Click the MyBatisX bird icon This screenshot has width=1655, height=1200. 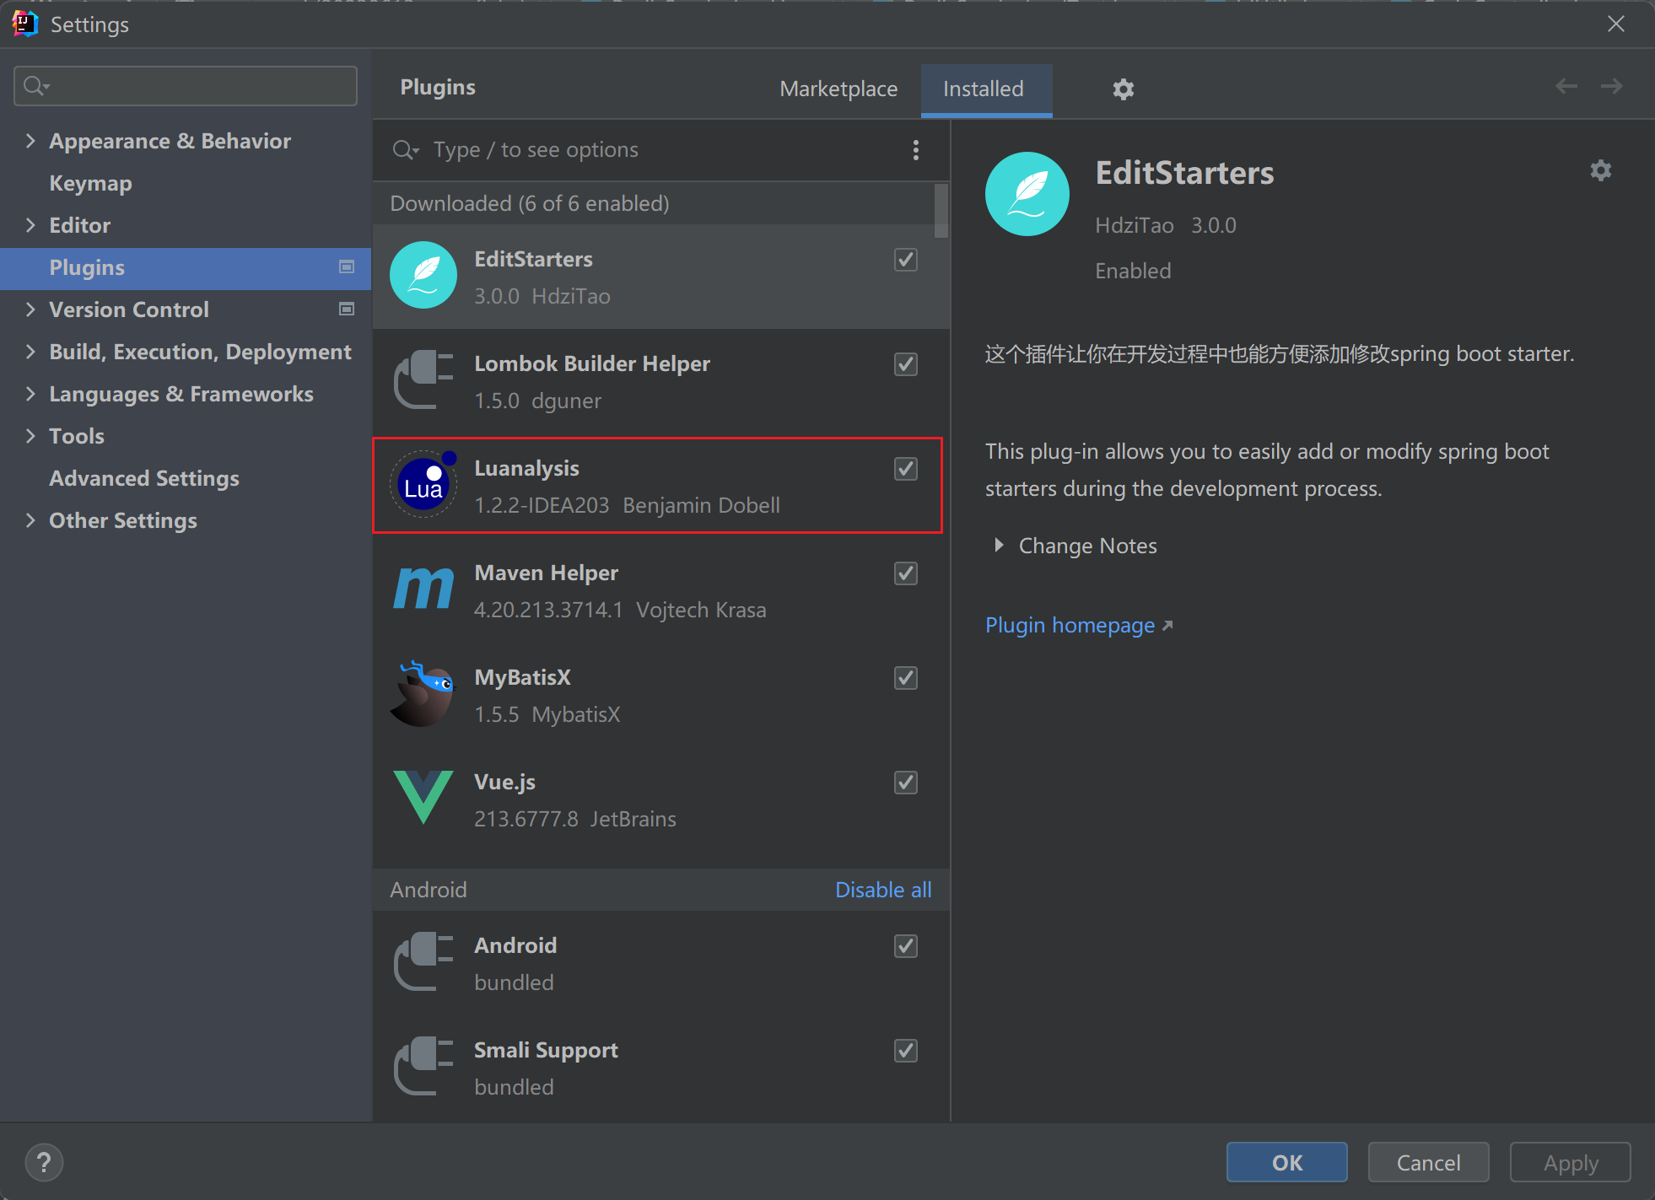click(x=423, y=694)
